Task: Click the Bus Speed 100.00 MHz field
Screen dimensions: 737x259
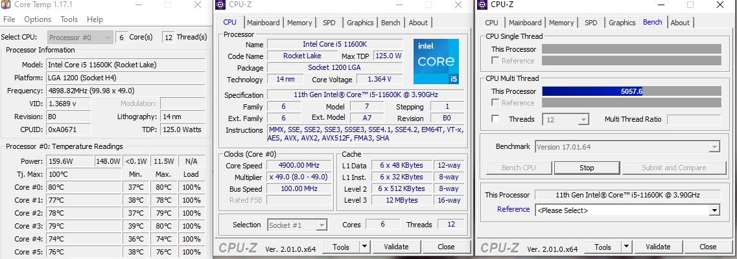Action: pyautogui.click(x=299, y=188)
